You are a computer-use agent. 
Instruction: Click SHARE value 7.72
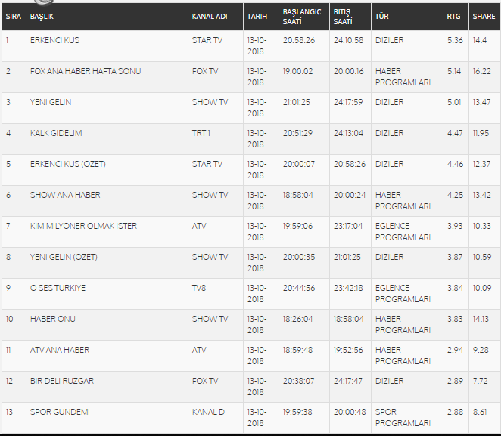pyautogui.click(x=481, y=381)
